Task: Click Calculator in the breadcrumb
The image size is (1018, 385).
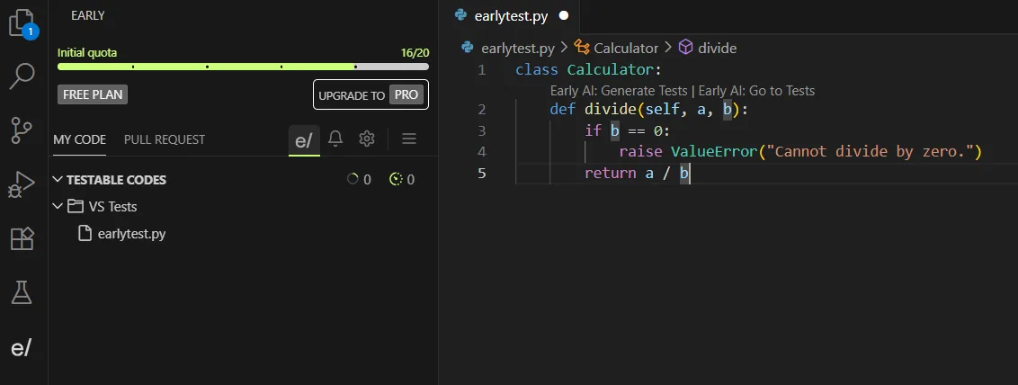Action: click(626, 48)
